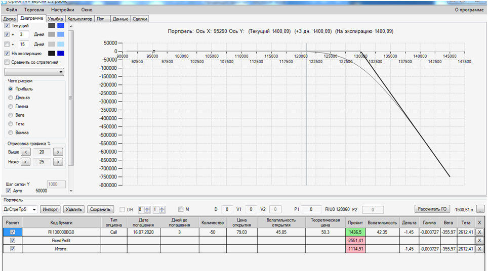Click the RI130000BG0 code cell
Screen dimensions: 488x272
pos(61,232)
